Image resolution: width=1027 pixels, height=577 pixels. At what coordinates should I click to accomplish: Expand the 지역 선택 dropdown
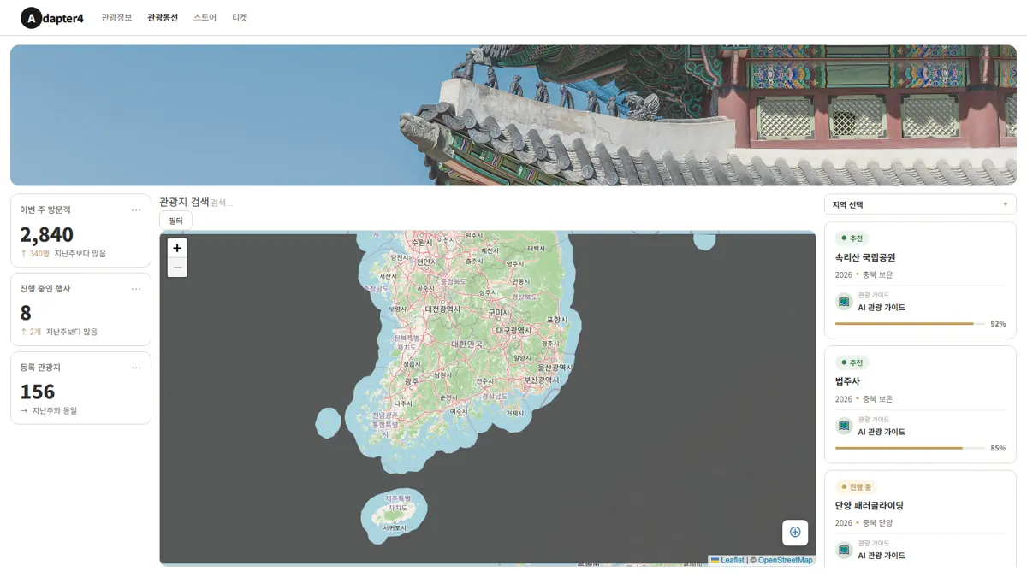click(x=920, y=204)
